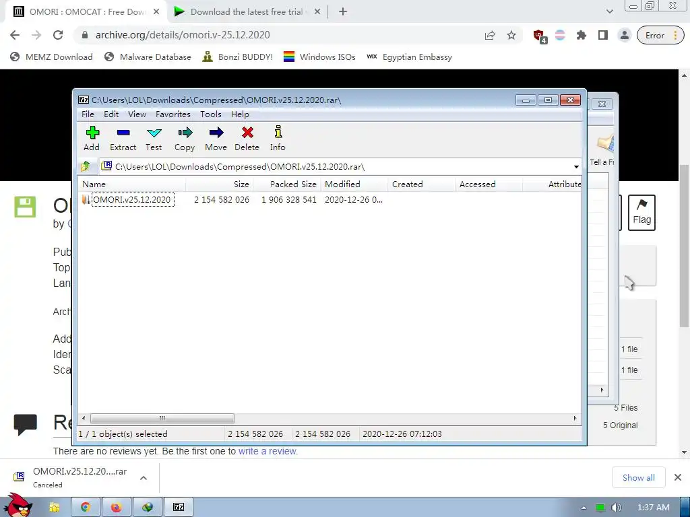Image resolution: width=690 pixels, height=517 pixels.
Task: Sort by the Created column header
Action: (421, 184)
